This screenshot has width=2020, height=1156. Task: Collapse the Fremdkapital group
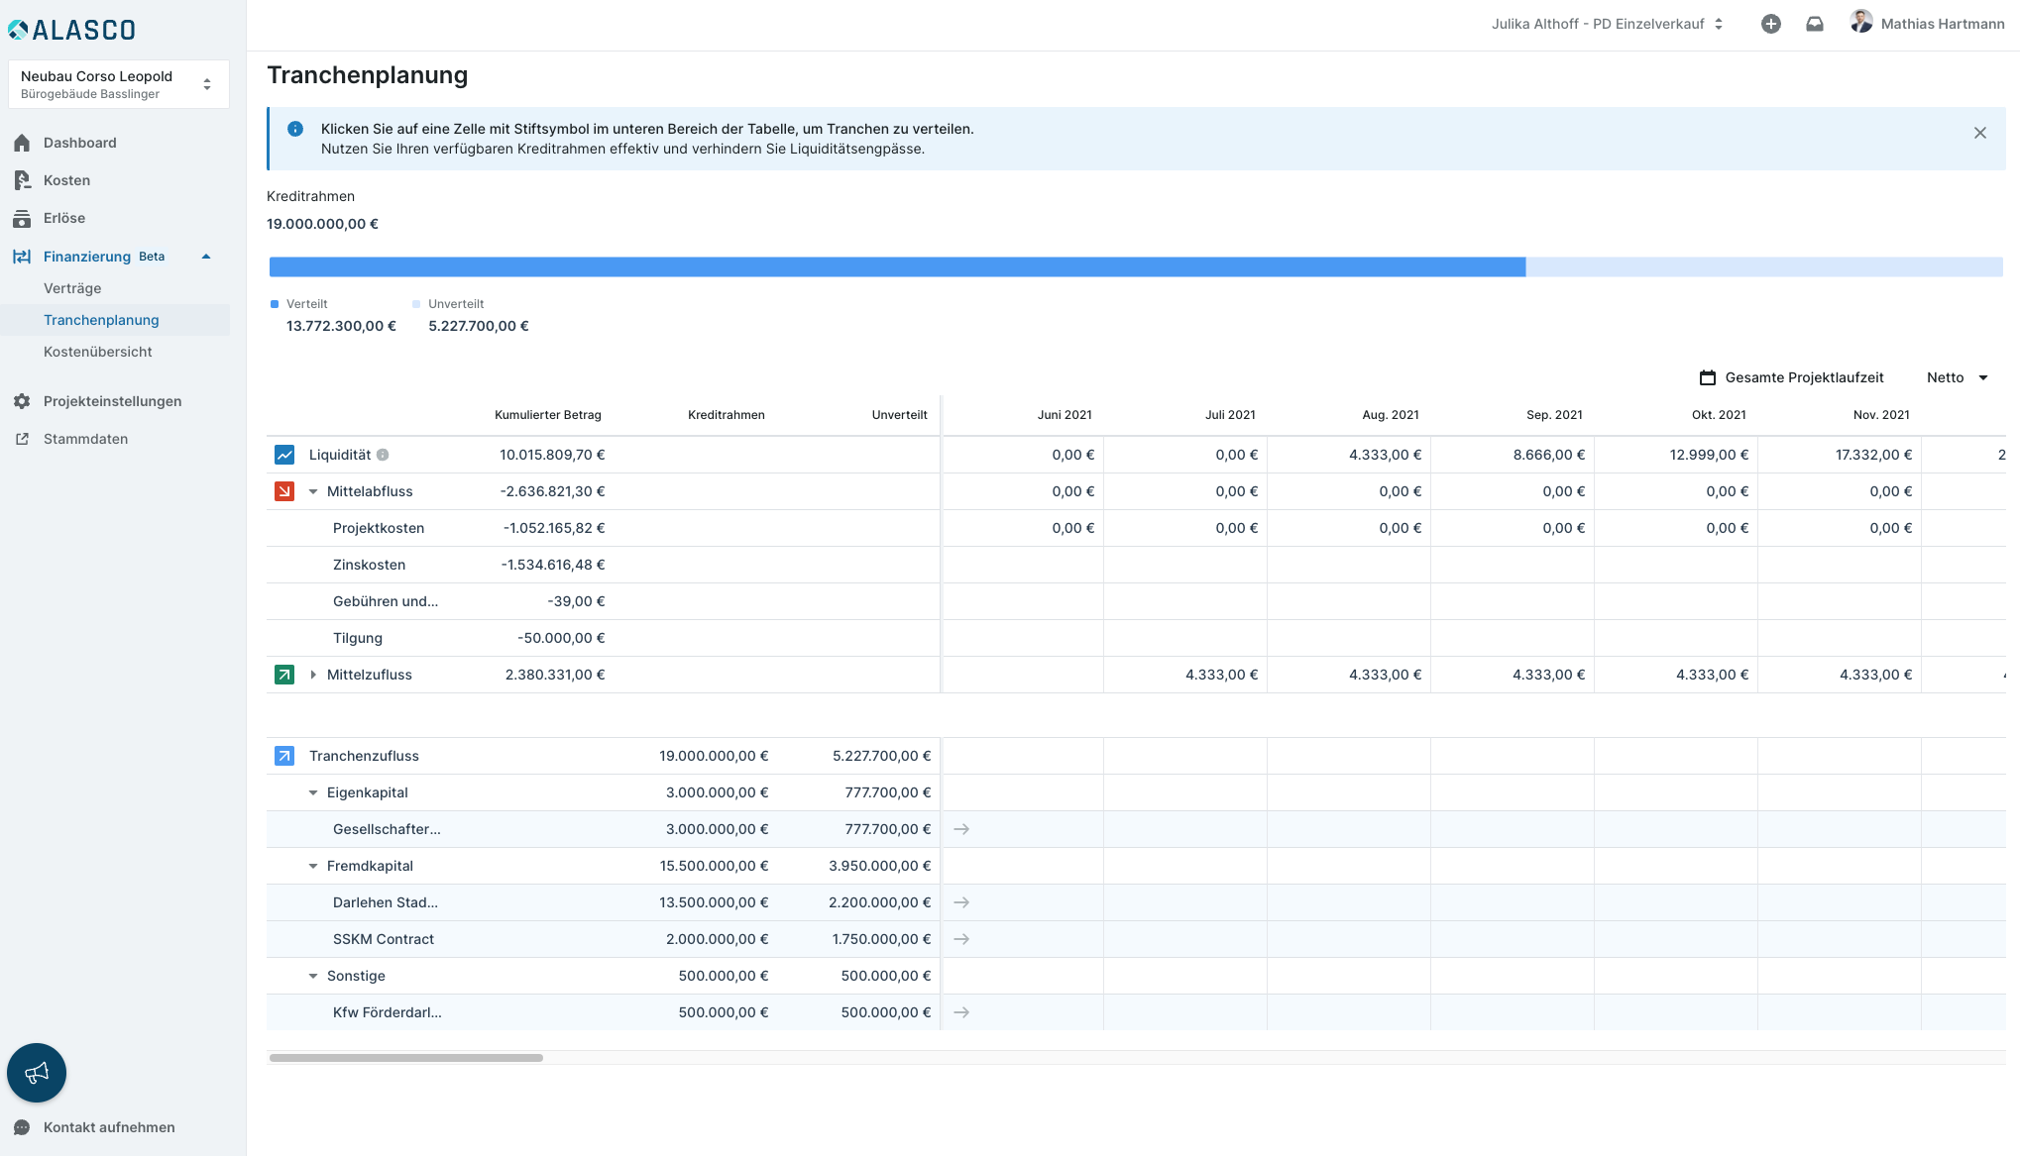pos(313,866)
